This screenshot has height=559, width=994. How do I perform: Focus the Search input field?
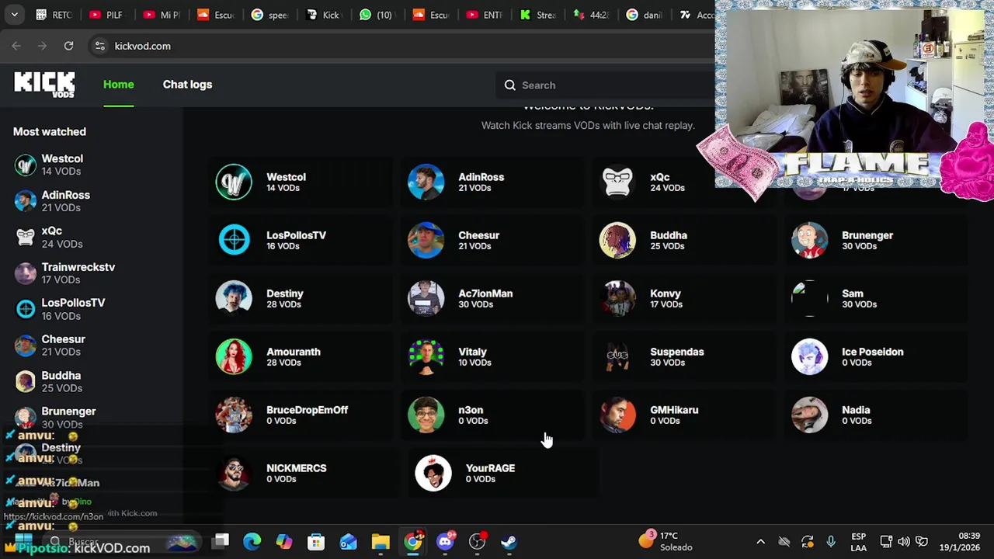coord(606,85)
